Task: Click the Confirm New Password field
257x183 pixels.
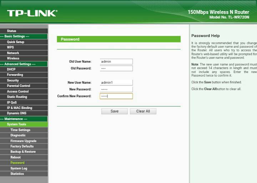Action: coord(116,96)
